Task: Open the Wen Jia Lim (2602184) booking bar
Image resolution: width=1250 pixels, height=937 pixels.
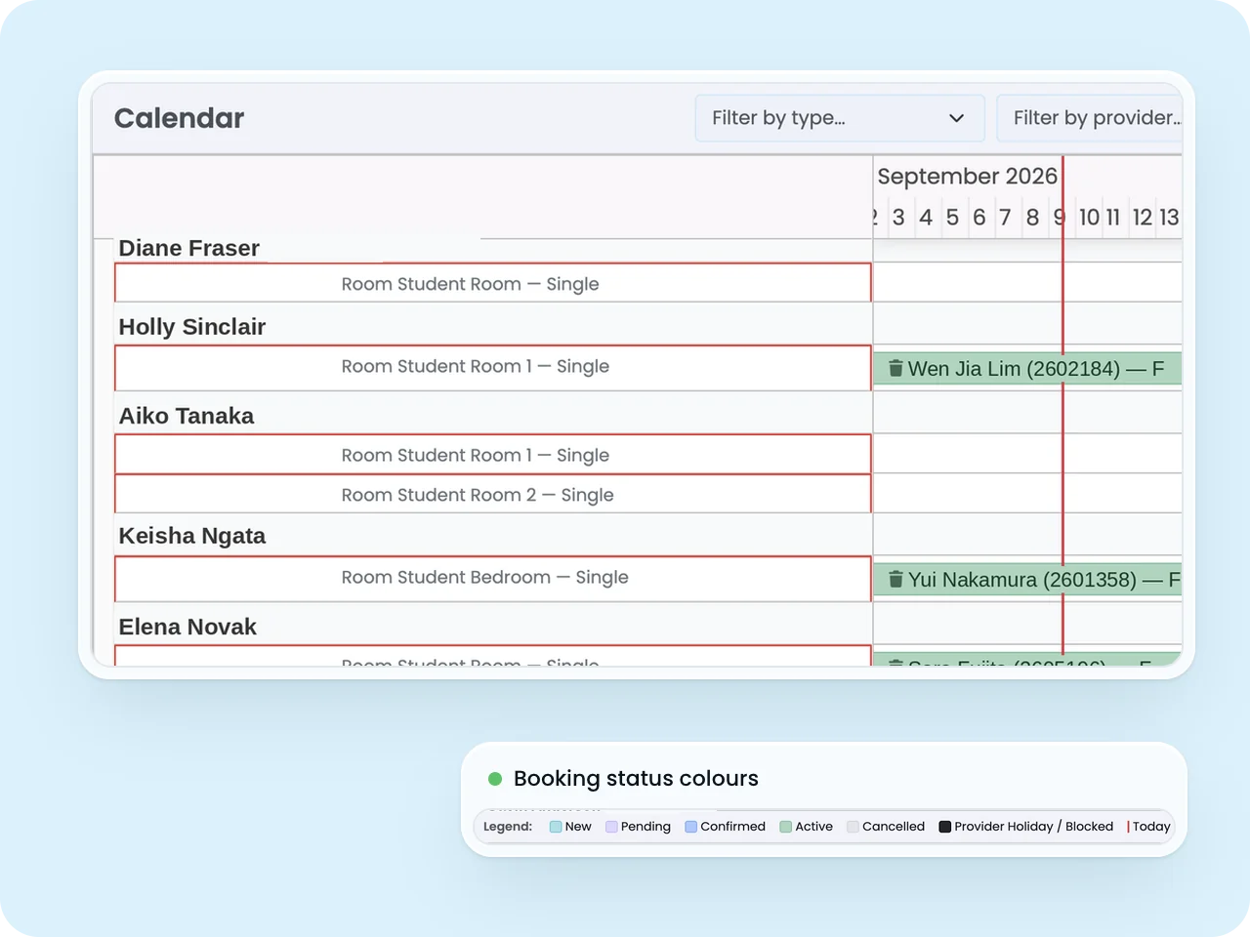Action: 1027,369
